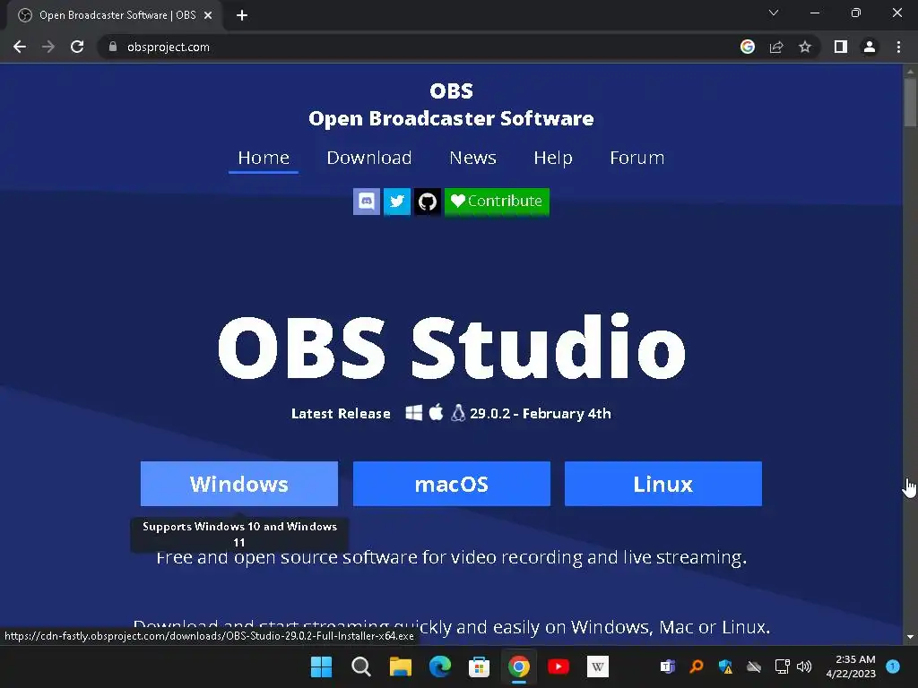
Task: Click the Google icon in address bar
Action: point(748,47)
